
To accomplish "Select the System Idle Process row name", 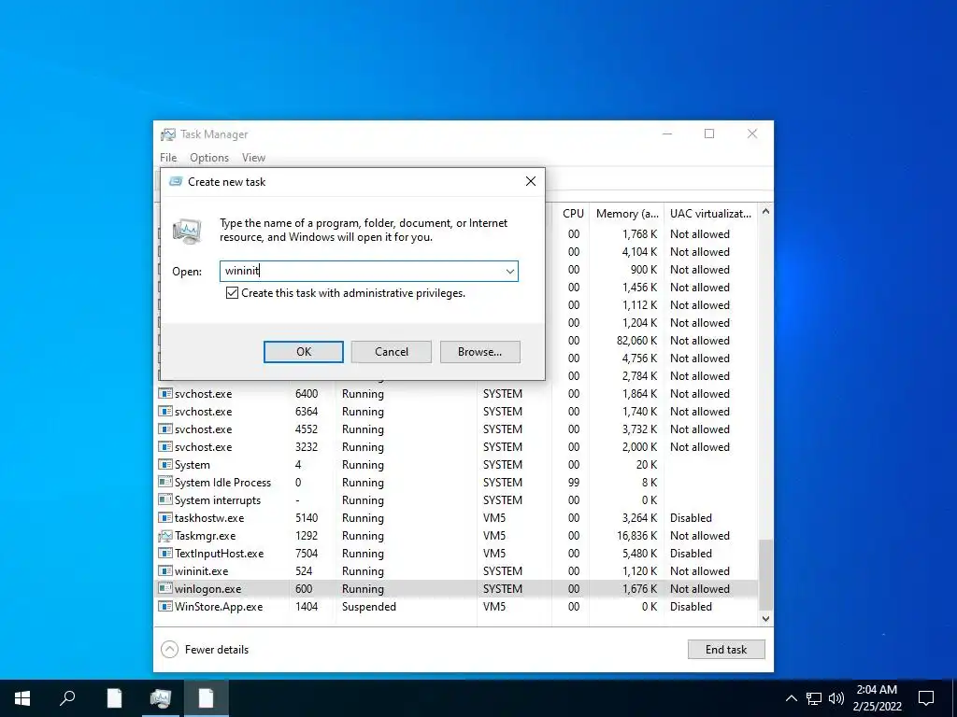I will (x=222, y=483).
